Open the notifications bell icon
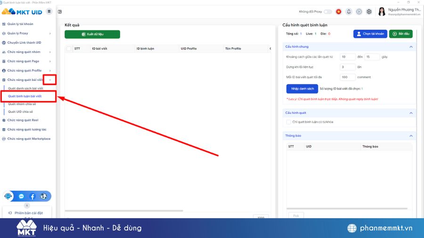The image size is (424, 238). [349, 12]
